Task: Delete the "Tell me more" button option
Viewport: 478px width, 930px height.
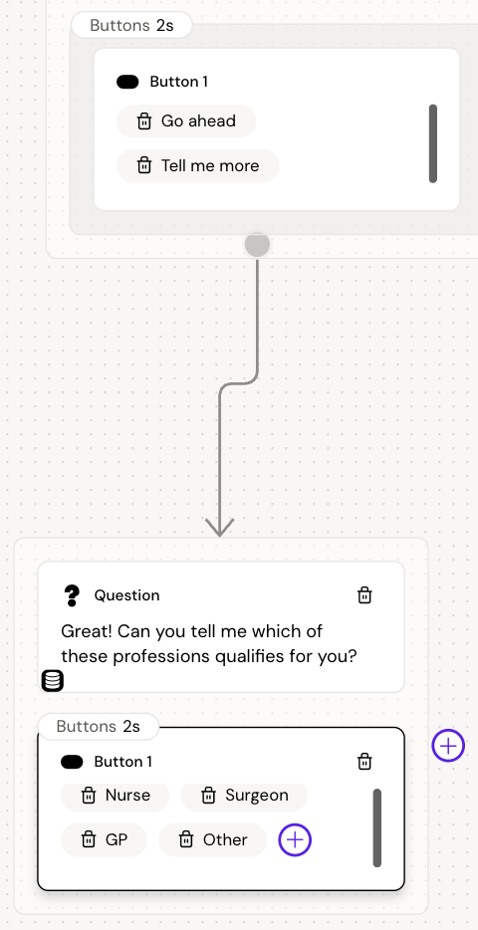Action: pos(144,165)
